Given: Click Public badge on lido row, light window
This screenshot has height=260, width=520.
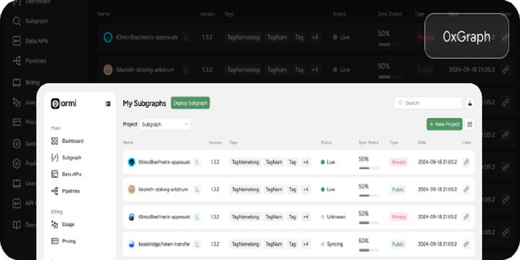Looking at the screenshot, I should click(x=398, y=189).
